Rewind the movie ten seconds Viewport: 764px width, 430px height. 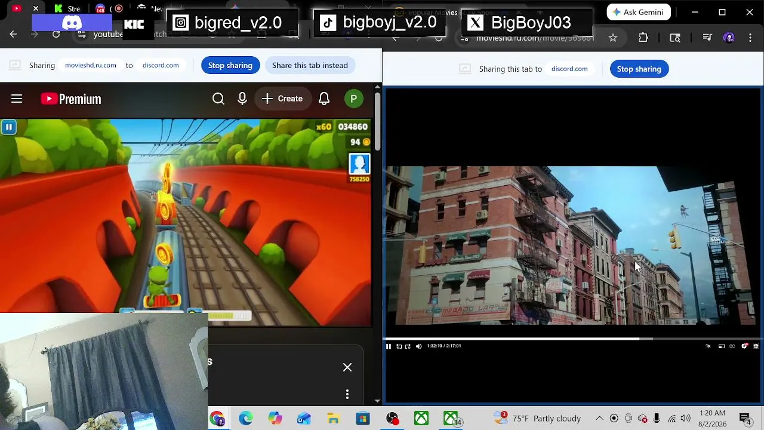[399, 346]
